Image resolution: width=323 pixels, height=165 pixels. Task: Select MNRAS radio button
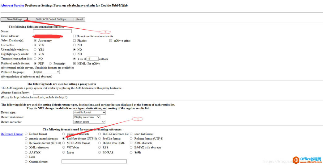[100, 152]
